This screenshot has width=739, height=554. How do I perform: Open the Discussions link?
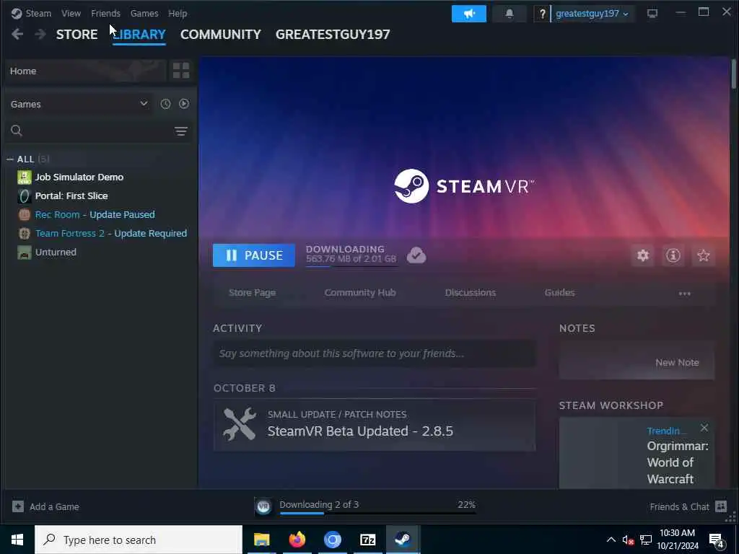(x=471, y=293)
